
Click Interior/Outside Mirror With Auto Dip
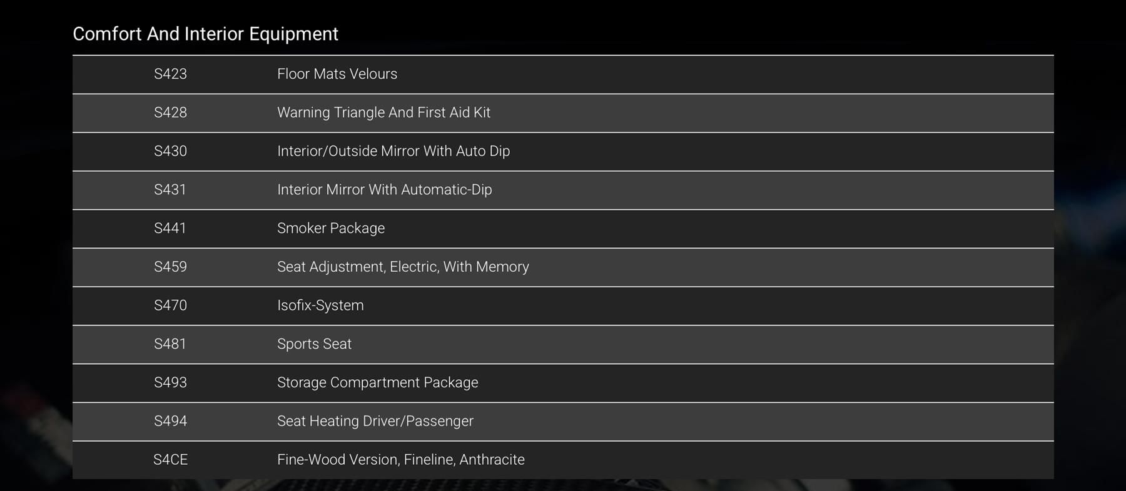[x=393, y=151]
